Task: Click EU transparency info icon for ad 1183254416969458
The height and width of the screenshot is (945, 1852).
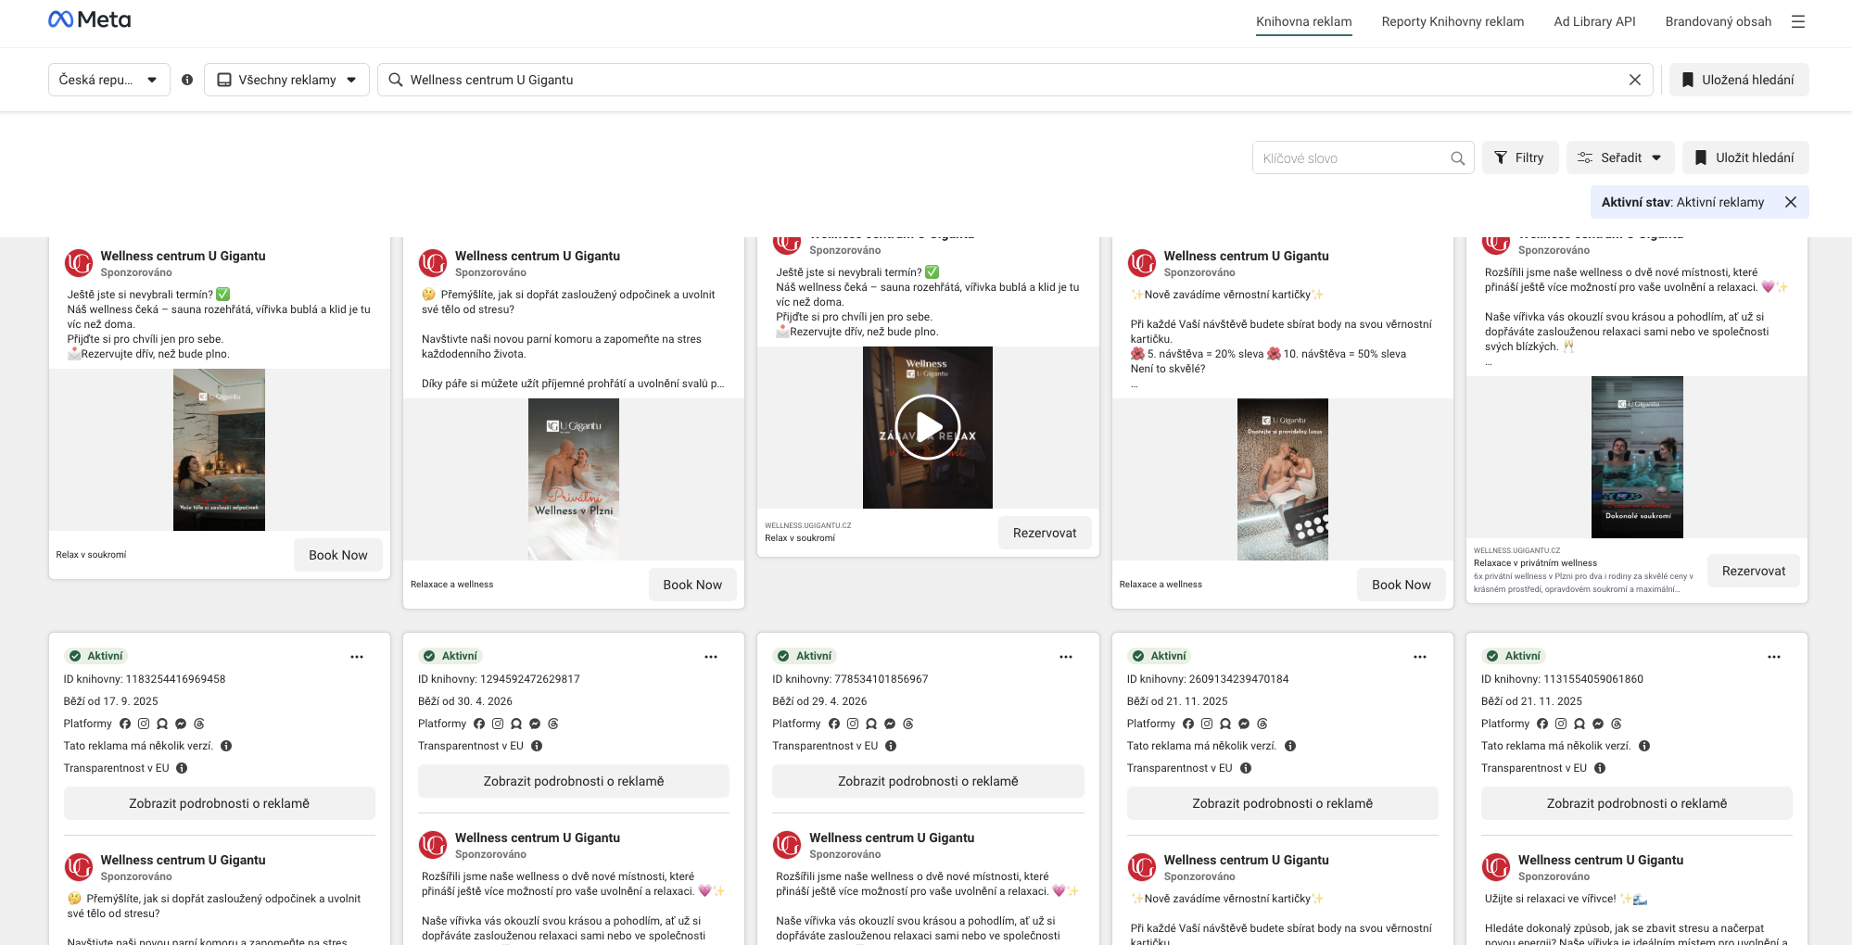Action: [x=182, y=768]
